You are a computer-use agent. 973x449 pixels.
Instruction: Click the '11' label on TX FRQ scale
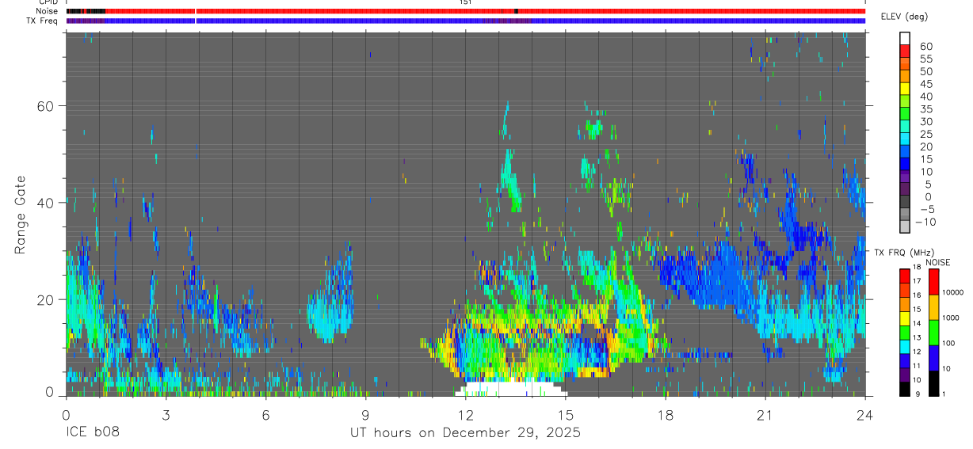917,366
